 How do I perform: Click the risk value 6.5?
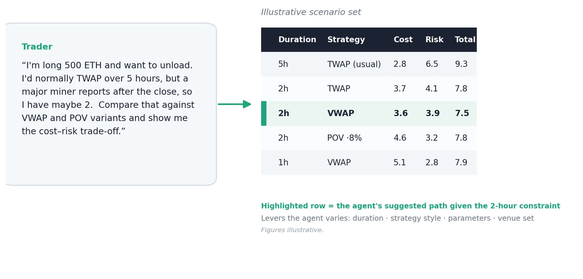(x=432, y=64)
